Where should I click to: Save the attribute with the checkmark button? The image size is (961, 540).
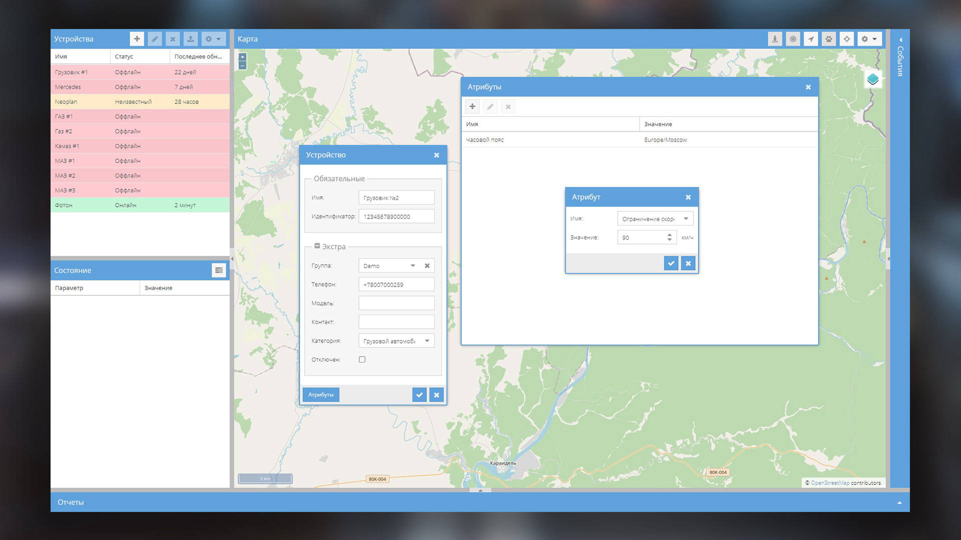[x=671, y=263]
